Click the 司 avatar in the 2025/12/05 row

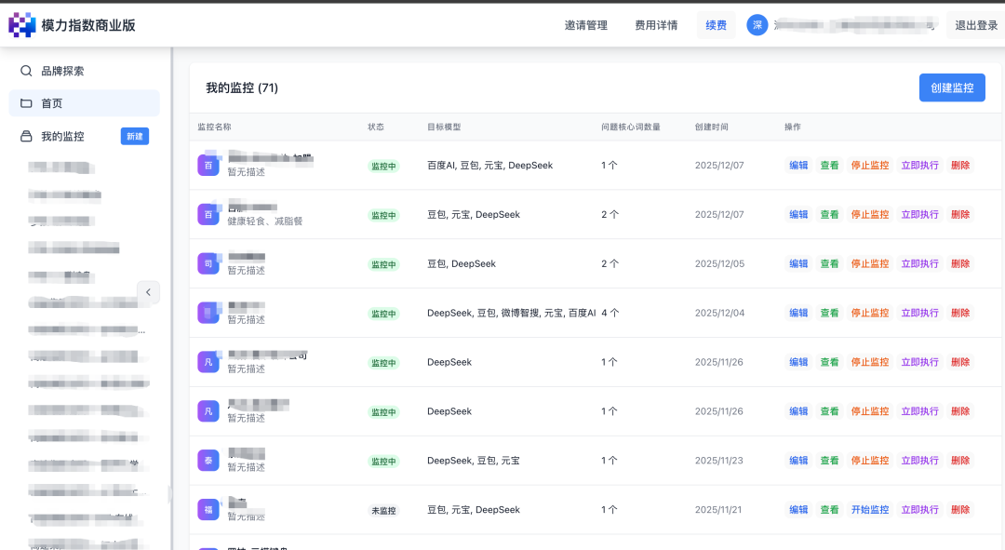pos(208,263)
